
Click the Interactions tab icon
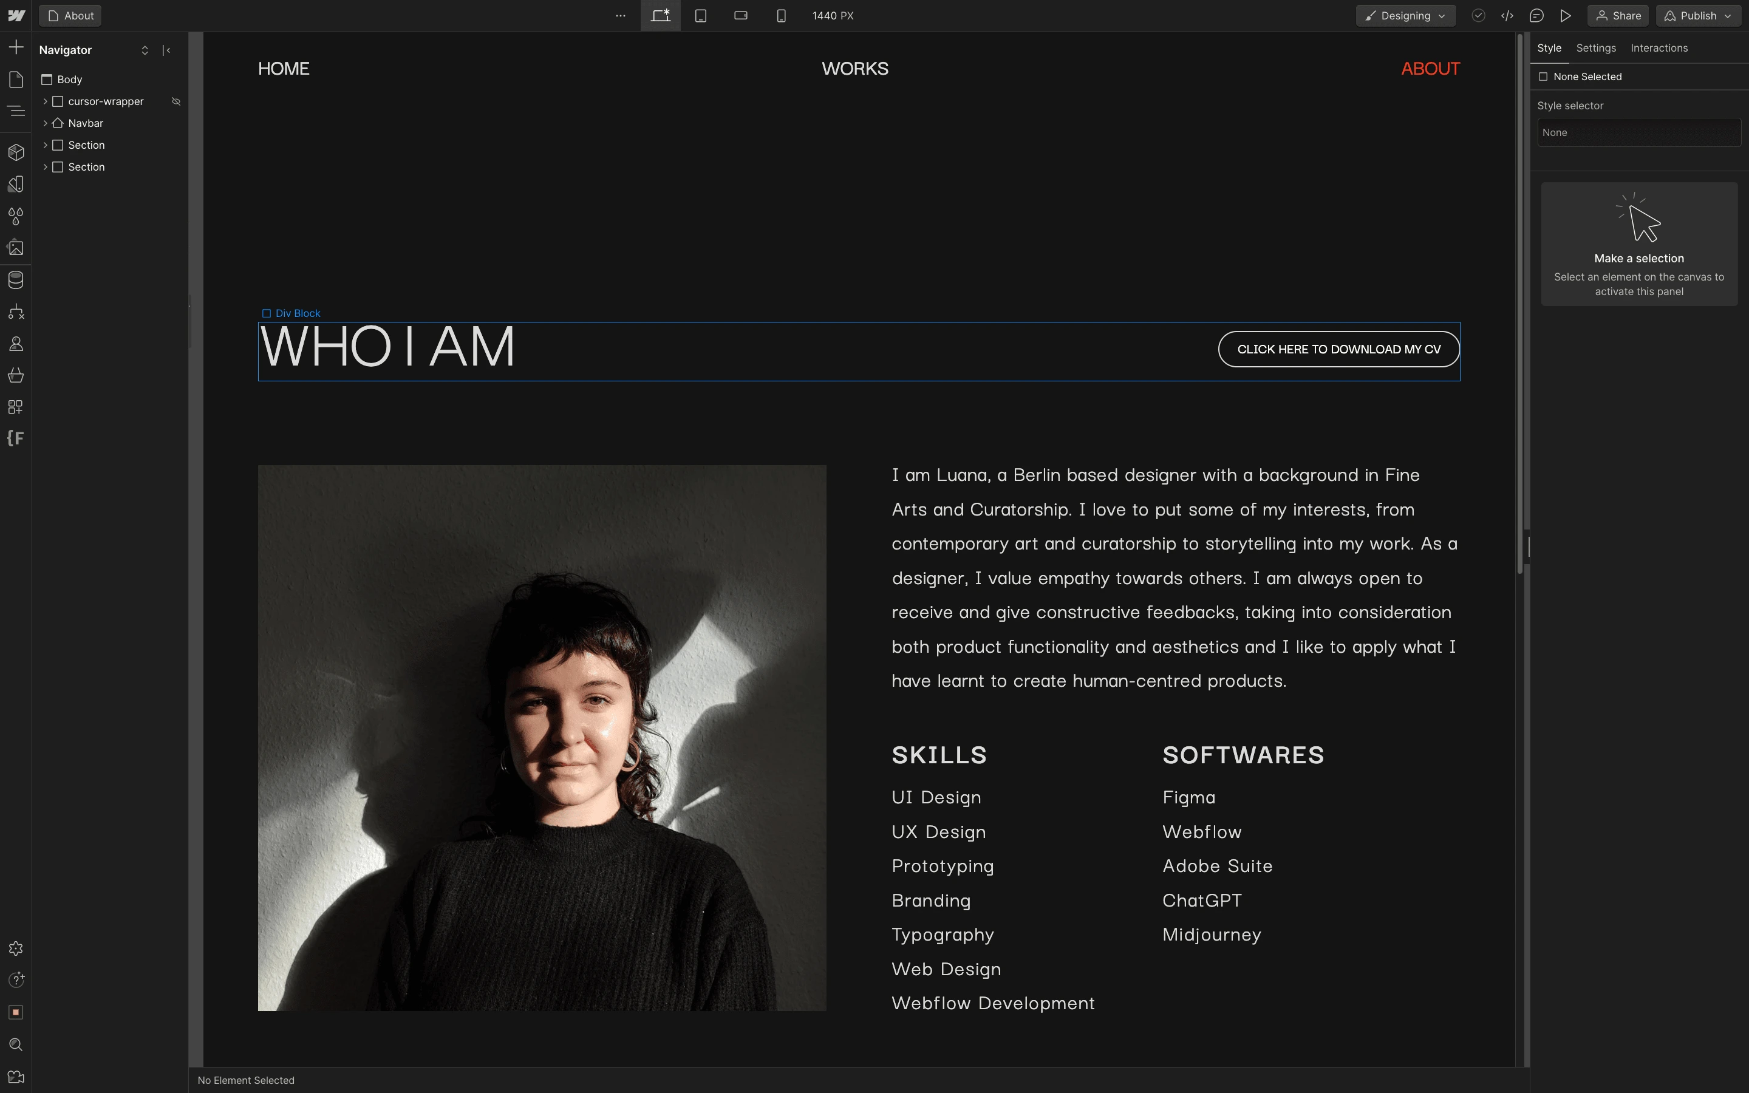point(1660,48)
